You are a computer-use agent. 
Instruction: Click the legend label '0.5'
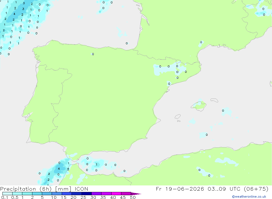point(15,197)
